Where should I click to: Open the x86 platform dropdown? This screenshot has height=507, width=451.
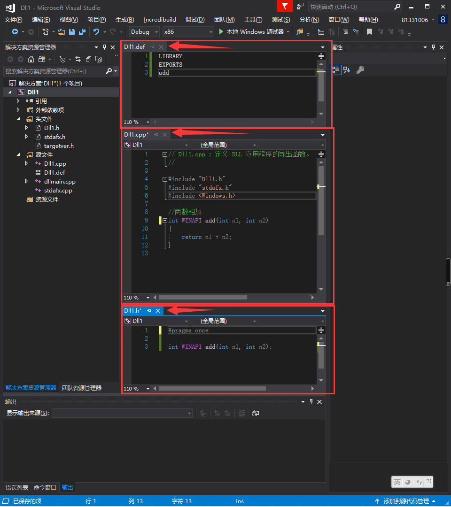click(188, 32)
